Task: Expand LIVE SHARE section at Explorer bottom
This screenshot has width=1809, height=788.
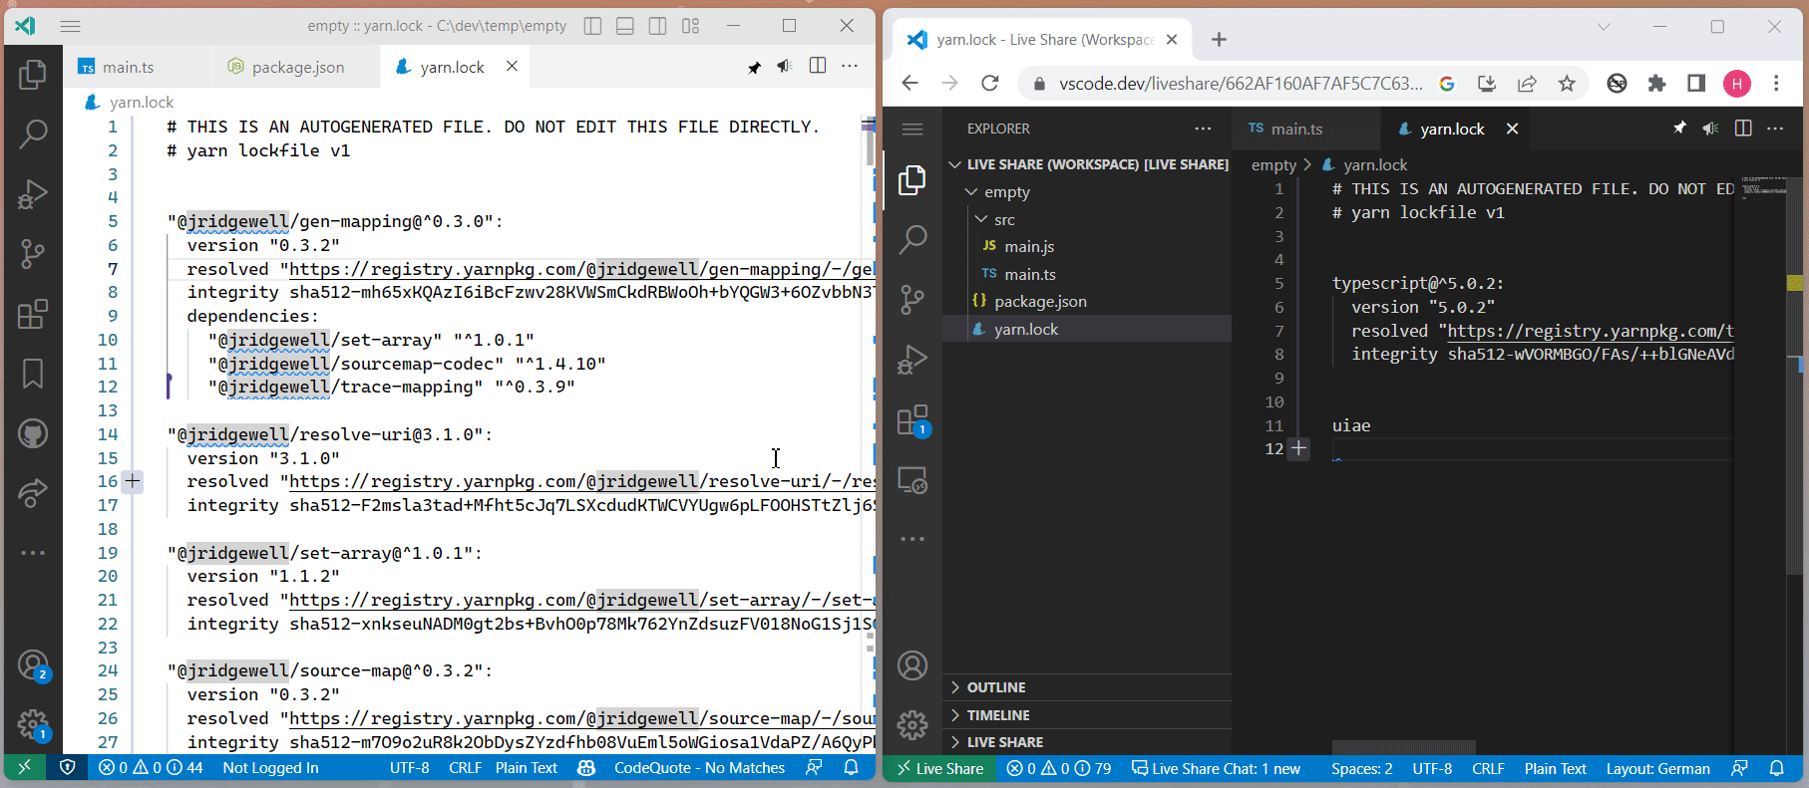Action: click(x=1087, y=742)
